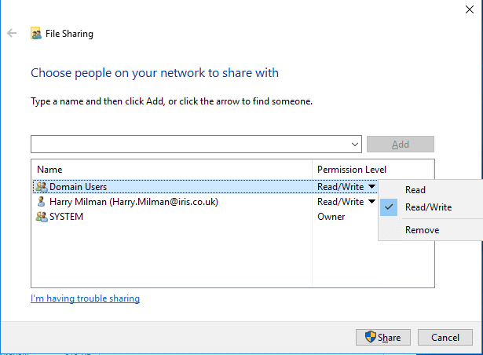Click the shield icon on Share button
The image size is (483, 355).
point(371,337)
